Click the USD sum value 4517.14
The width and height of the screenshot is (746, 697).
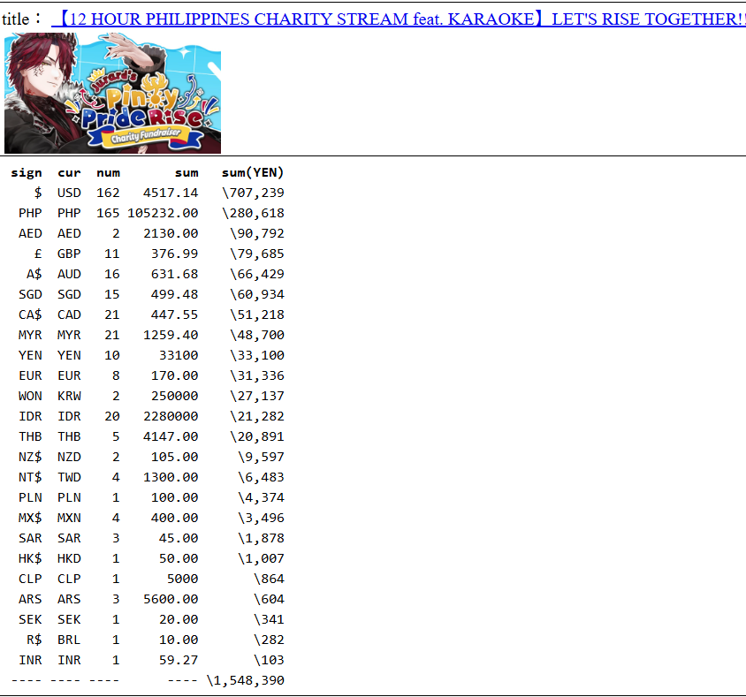(x=171, y=193)
